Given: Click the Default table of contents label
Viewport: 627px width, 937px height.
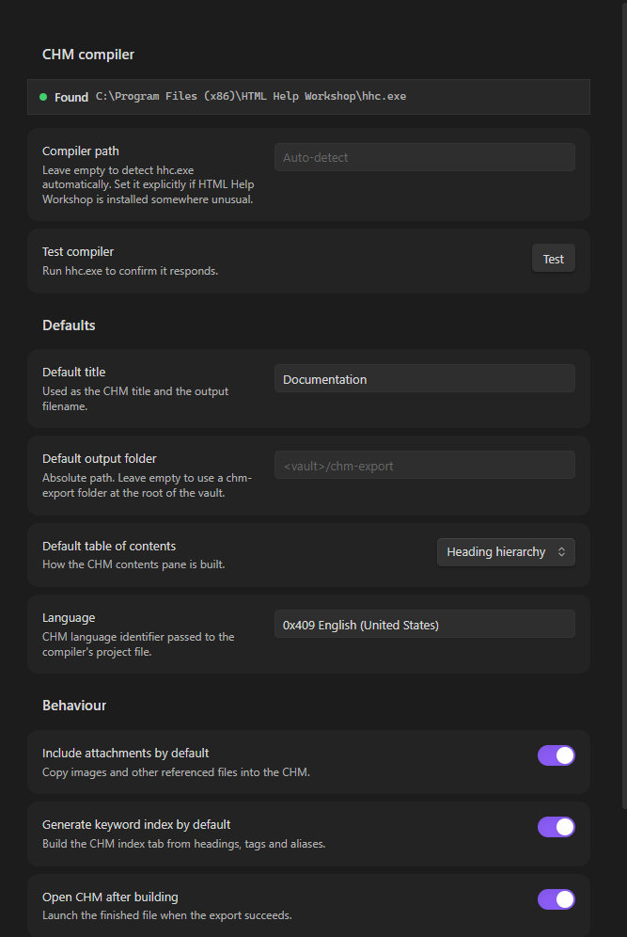Looking at the screenshot, I should (x=109, y=546).
